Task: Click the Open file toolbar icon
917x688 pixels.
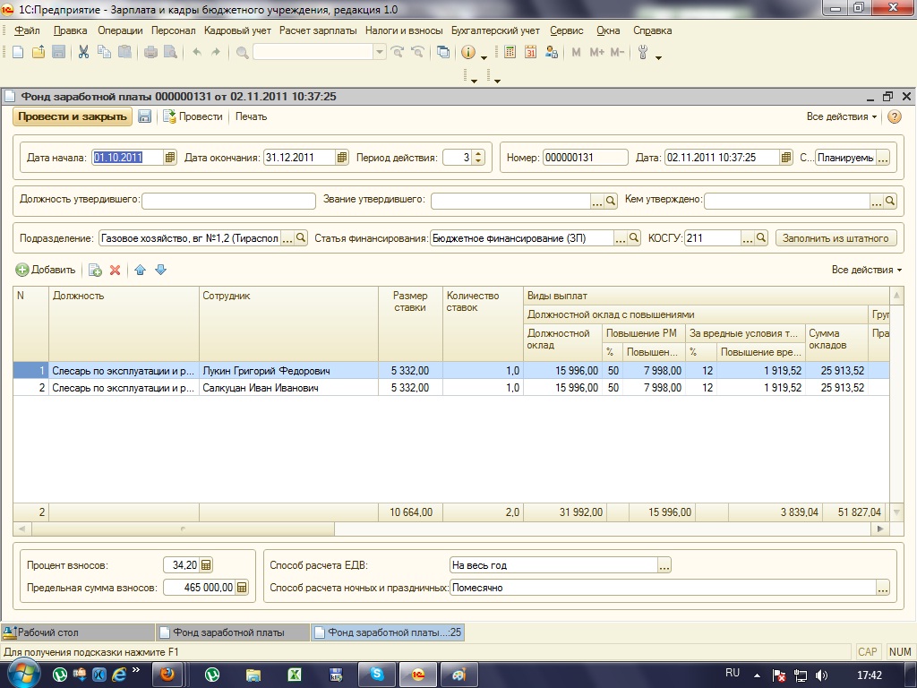Action: pyautogui.click(x=39, y=52)
